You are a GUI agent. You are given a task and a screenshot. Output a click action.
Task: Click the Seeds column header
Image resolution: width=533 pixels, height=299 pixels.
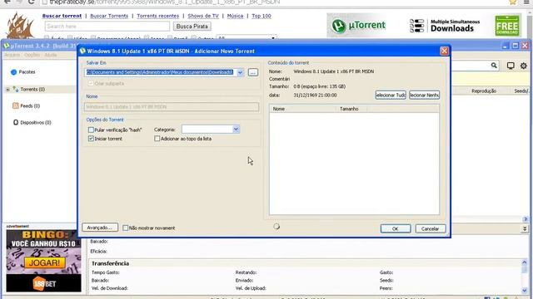click(x=521, y=91)
